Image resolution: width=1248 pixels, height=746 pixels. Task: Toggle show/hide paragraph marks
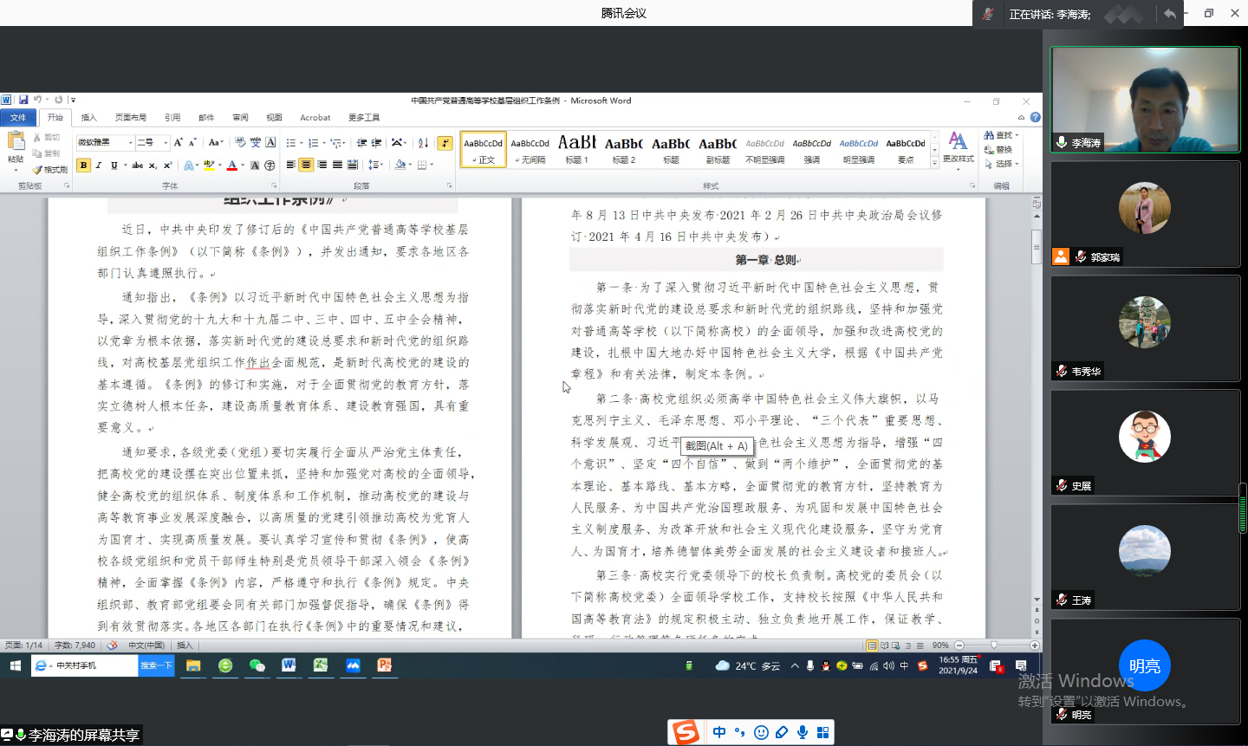pyautogui.click(x=445, y=143)
